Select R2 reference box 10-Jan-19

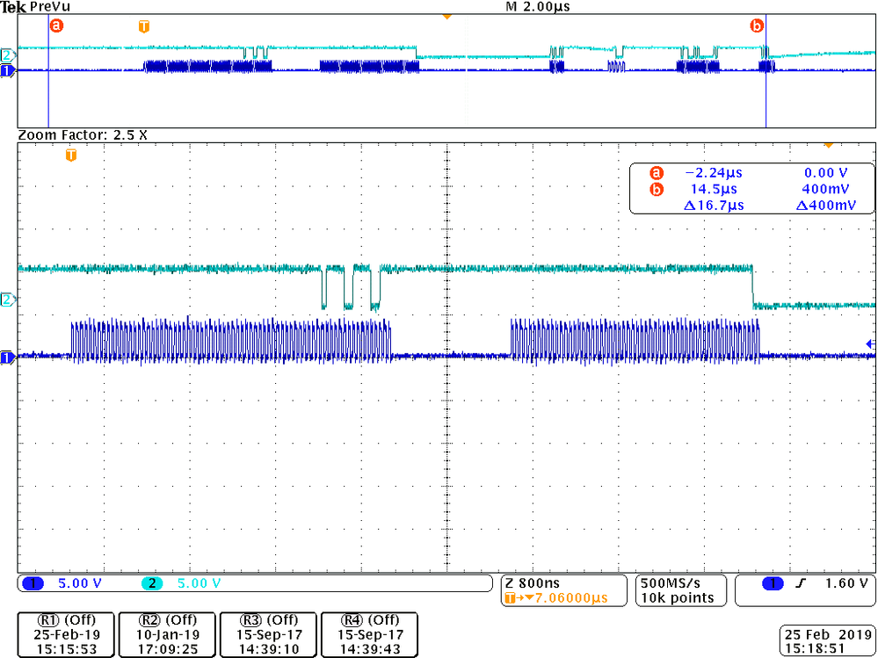point(167,634)
